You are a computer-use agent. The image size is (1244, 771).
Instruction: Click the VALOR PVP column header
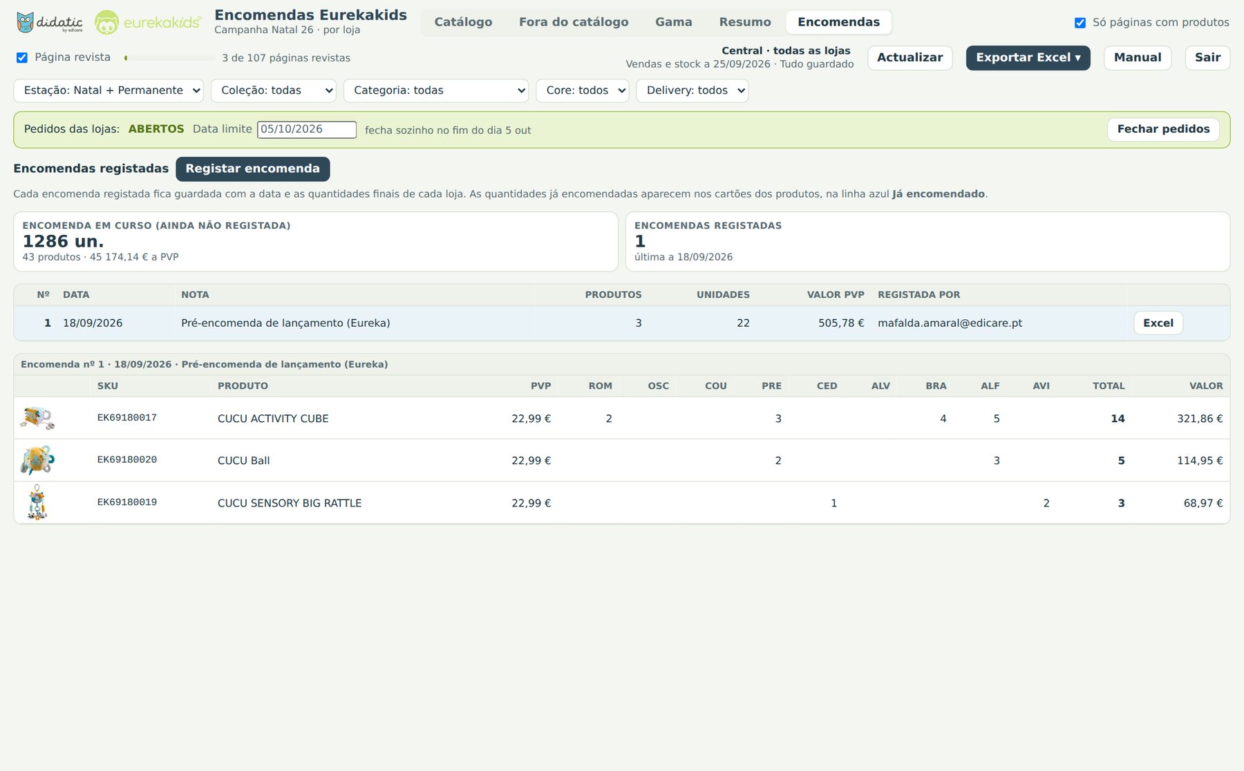(836, 295)
